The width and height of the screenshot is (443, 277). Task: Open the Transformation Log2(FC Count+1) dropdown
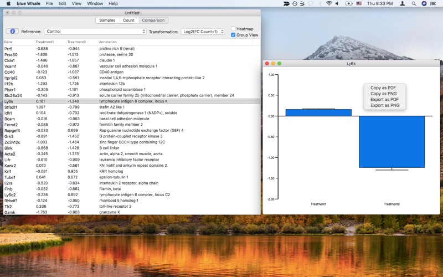pos(203,32)
